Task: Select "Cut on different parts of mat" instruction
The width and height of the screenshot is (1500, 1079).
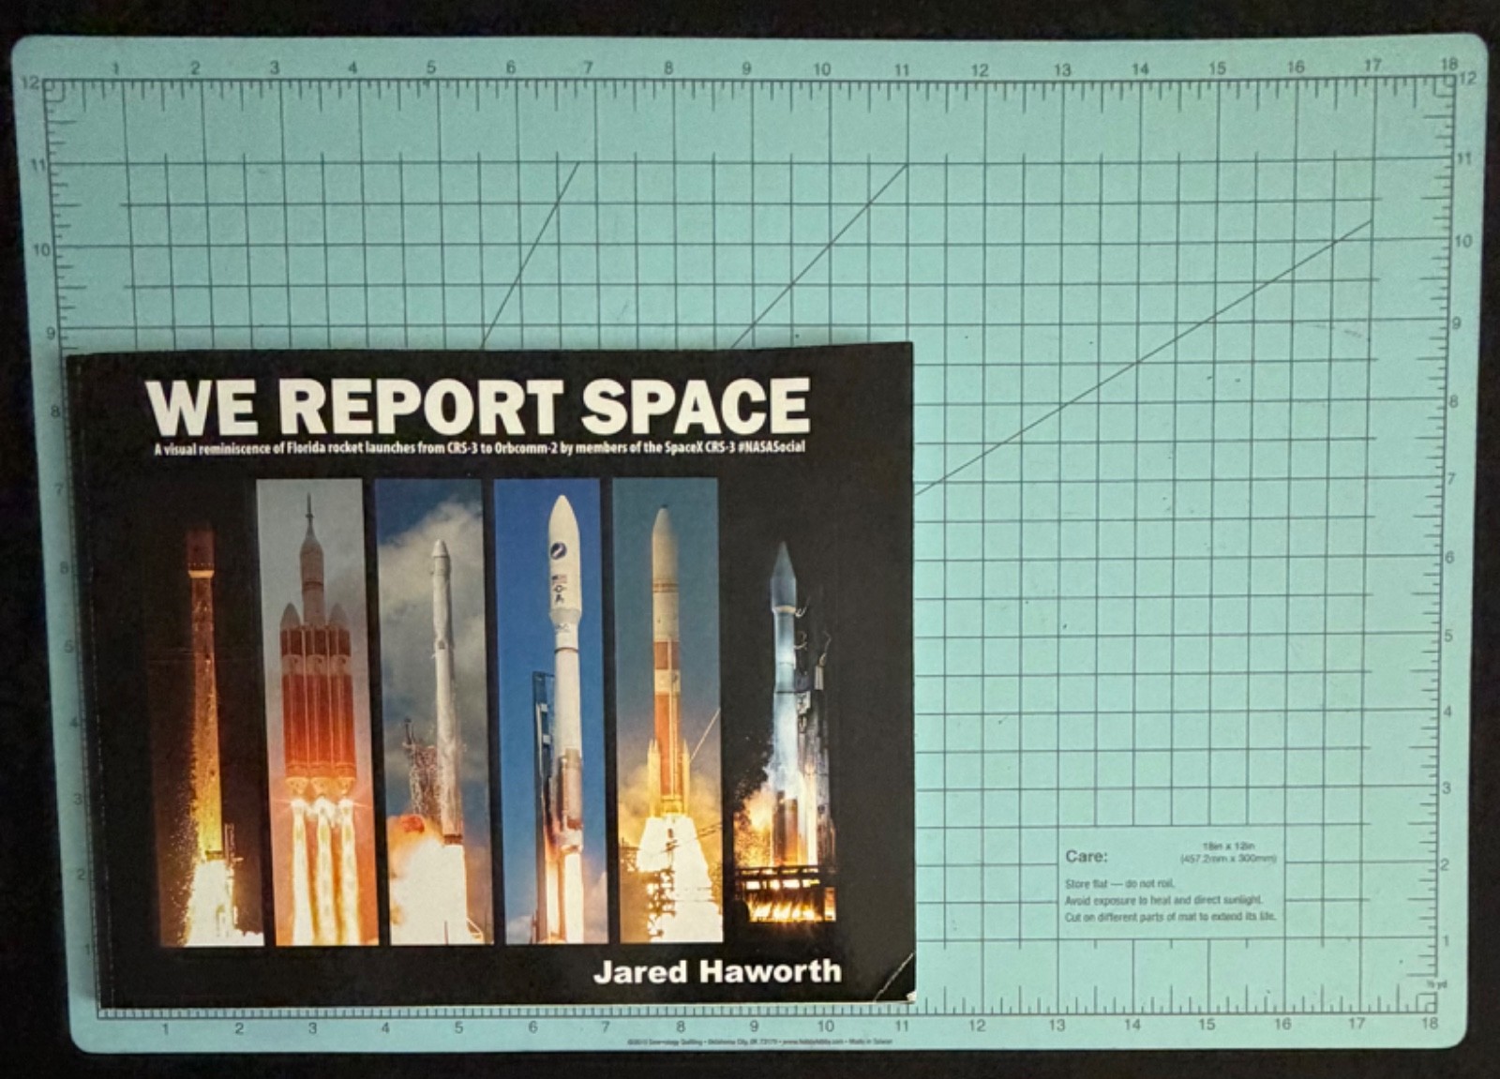Action: coord(1171,917)
